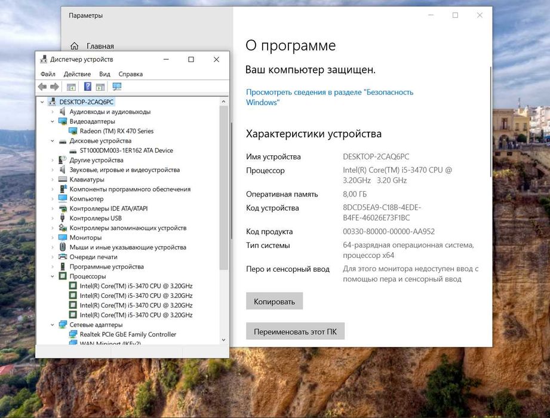This screenshot has height=418, width=550.
Task: Click the Программные устройства icon
Action: (63, 266)
